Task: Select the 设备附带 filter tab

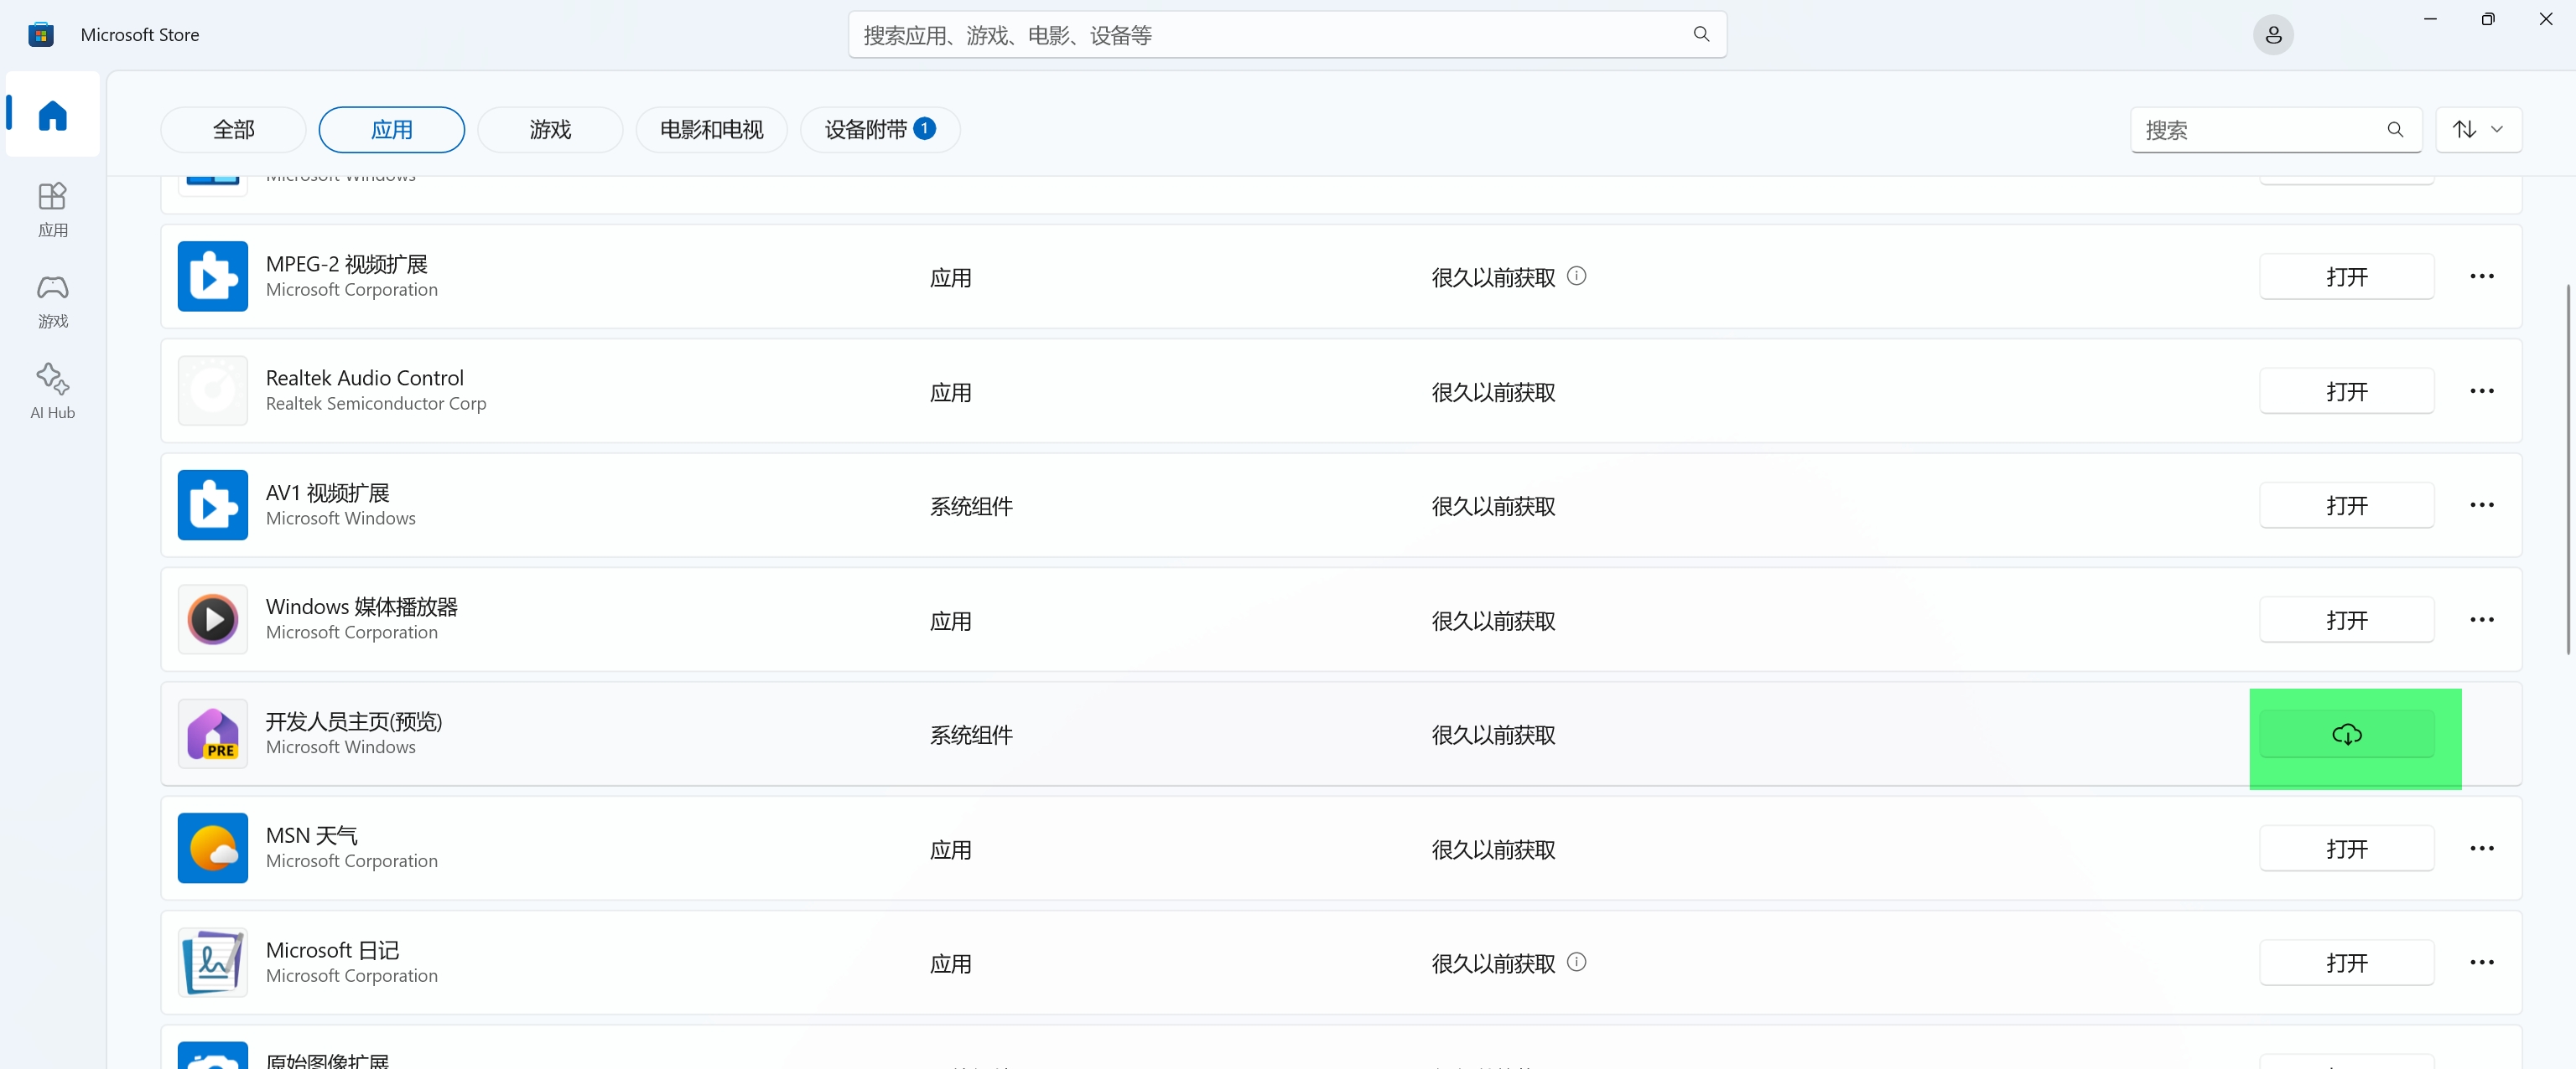Action: [x=879, y=130]
